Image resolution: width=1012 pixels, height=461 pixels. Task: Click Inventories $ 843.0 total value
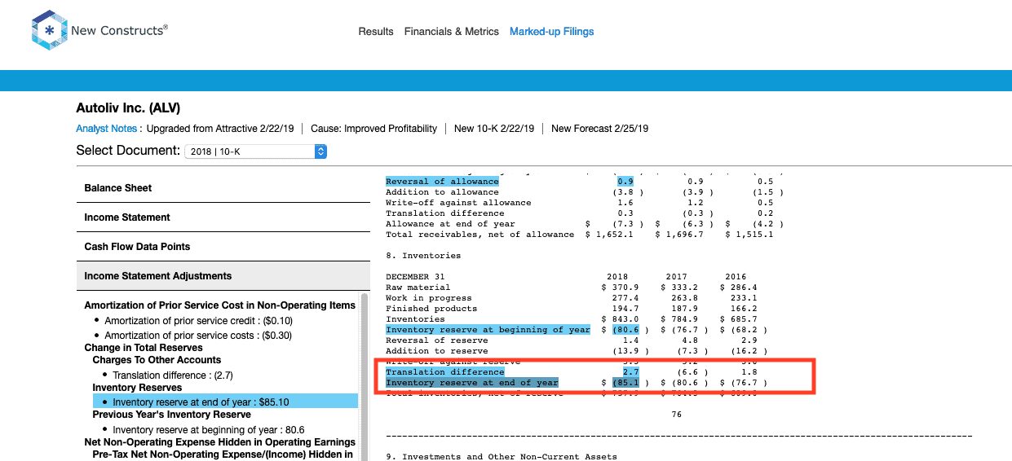click(x=620, y=319)
